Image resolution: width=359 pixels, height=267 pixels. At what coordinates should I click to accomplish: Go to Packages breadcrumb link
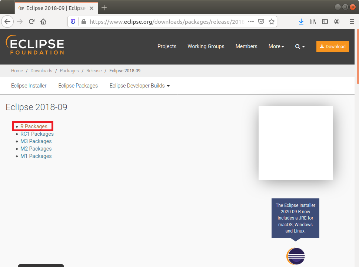coord(69,71)
